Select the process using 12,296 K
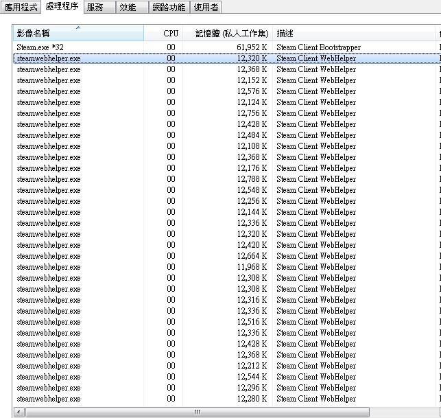The height and width of the screenshot is (418, 441). click(226, 388)
